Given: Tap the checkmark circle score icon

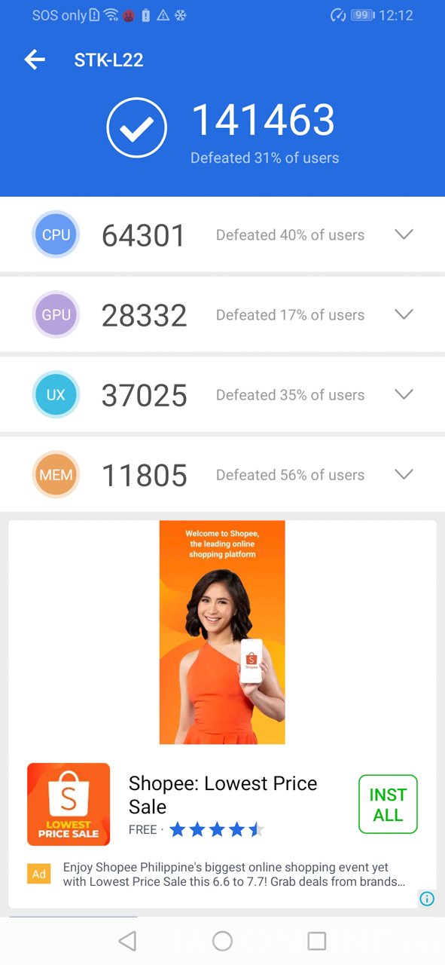Looking at the screenshot, I should pyautogui.click(x=136, y=129).
